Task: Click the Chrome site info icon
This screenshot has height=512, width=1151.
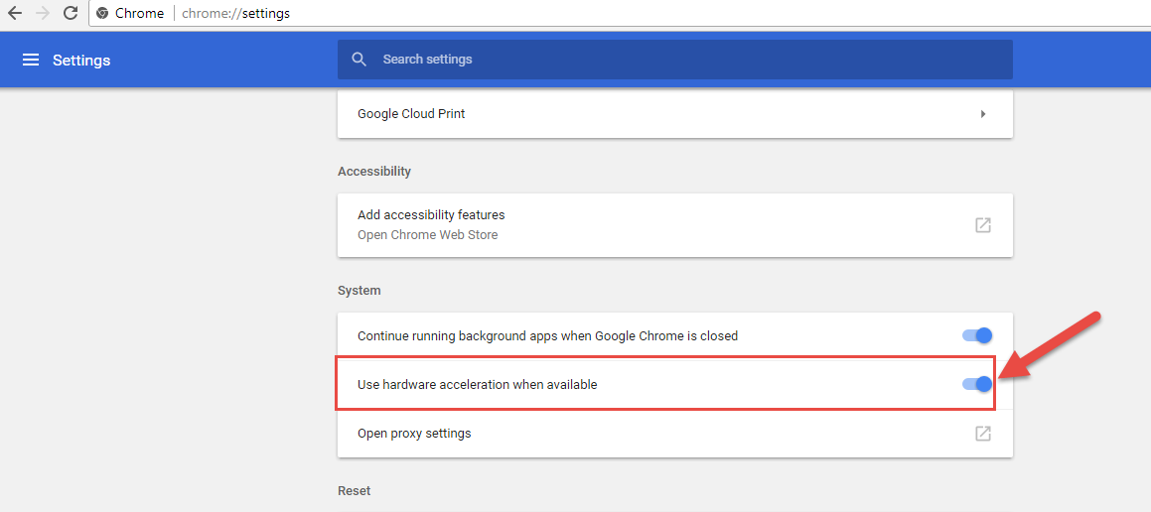Action: pos(102,14)
